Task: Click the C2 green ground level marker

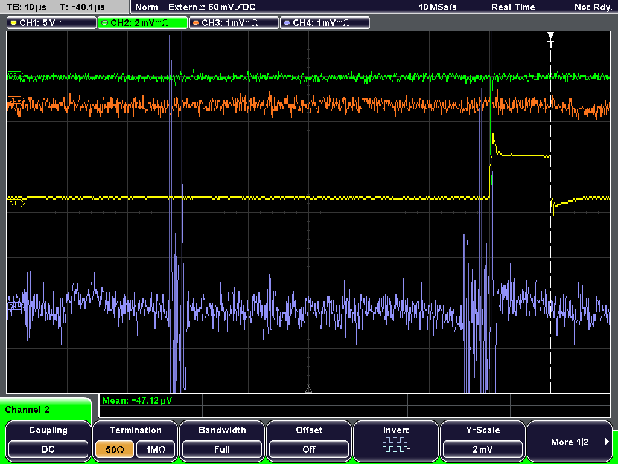Action: (x=16, y=76)
